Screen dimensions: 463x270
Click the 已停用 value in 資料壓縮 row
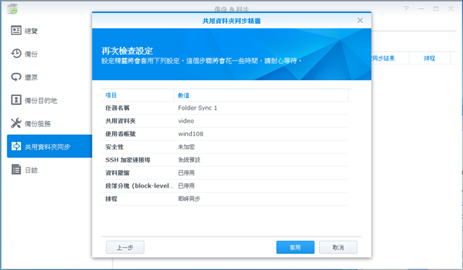click(186, 173)
